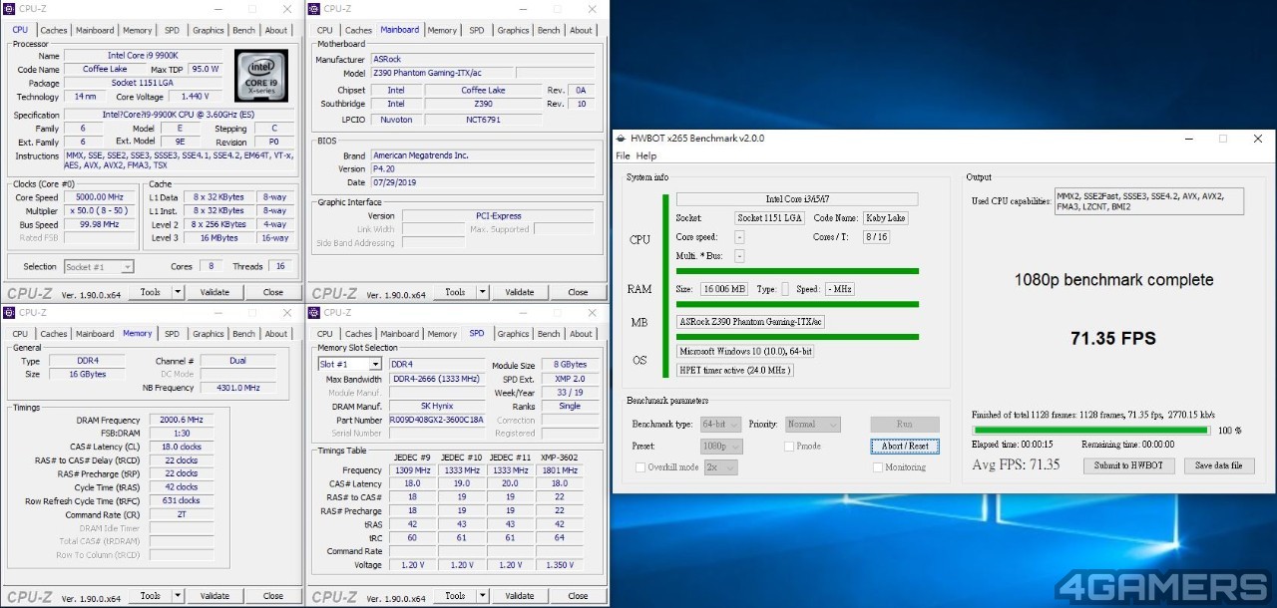Click the Intel Core i9 X-series logo
This screenshot has width=1277, height=608.
pos(261,75)
